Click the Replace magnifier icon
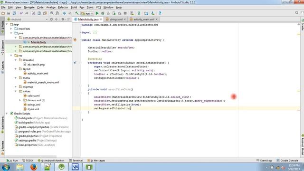The image size is (304, 171). pos(57,13)
